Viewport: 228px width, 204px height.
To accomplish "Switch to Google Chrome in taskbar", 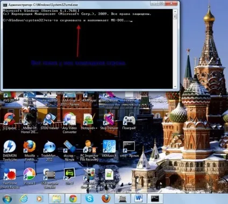I will click(x=73, y=199).
